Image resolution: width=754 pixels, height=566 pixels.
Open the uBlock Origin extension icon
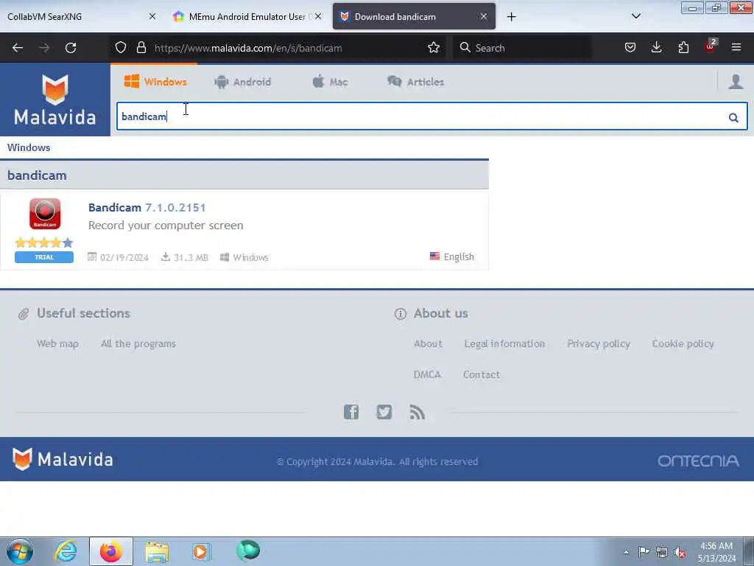[x=711, y=46]
